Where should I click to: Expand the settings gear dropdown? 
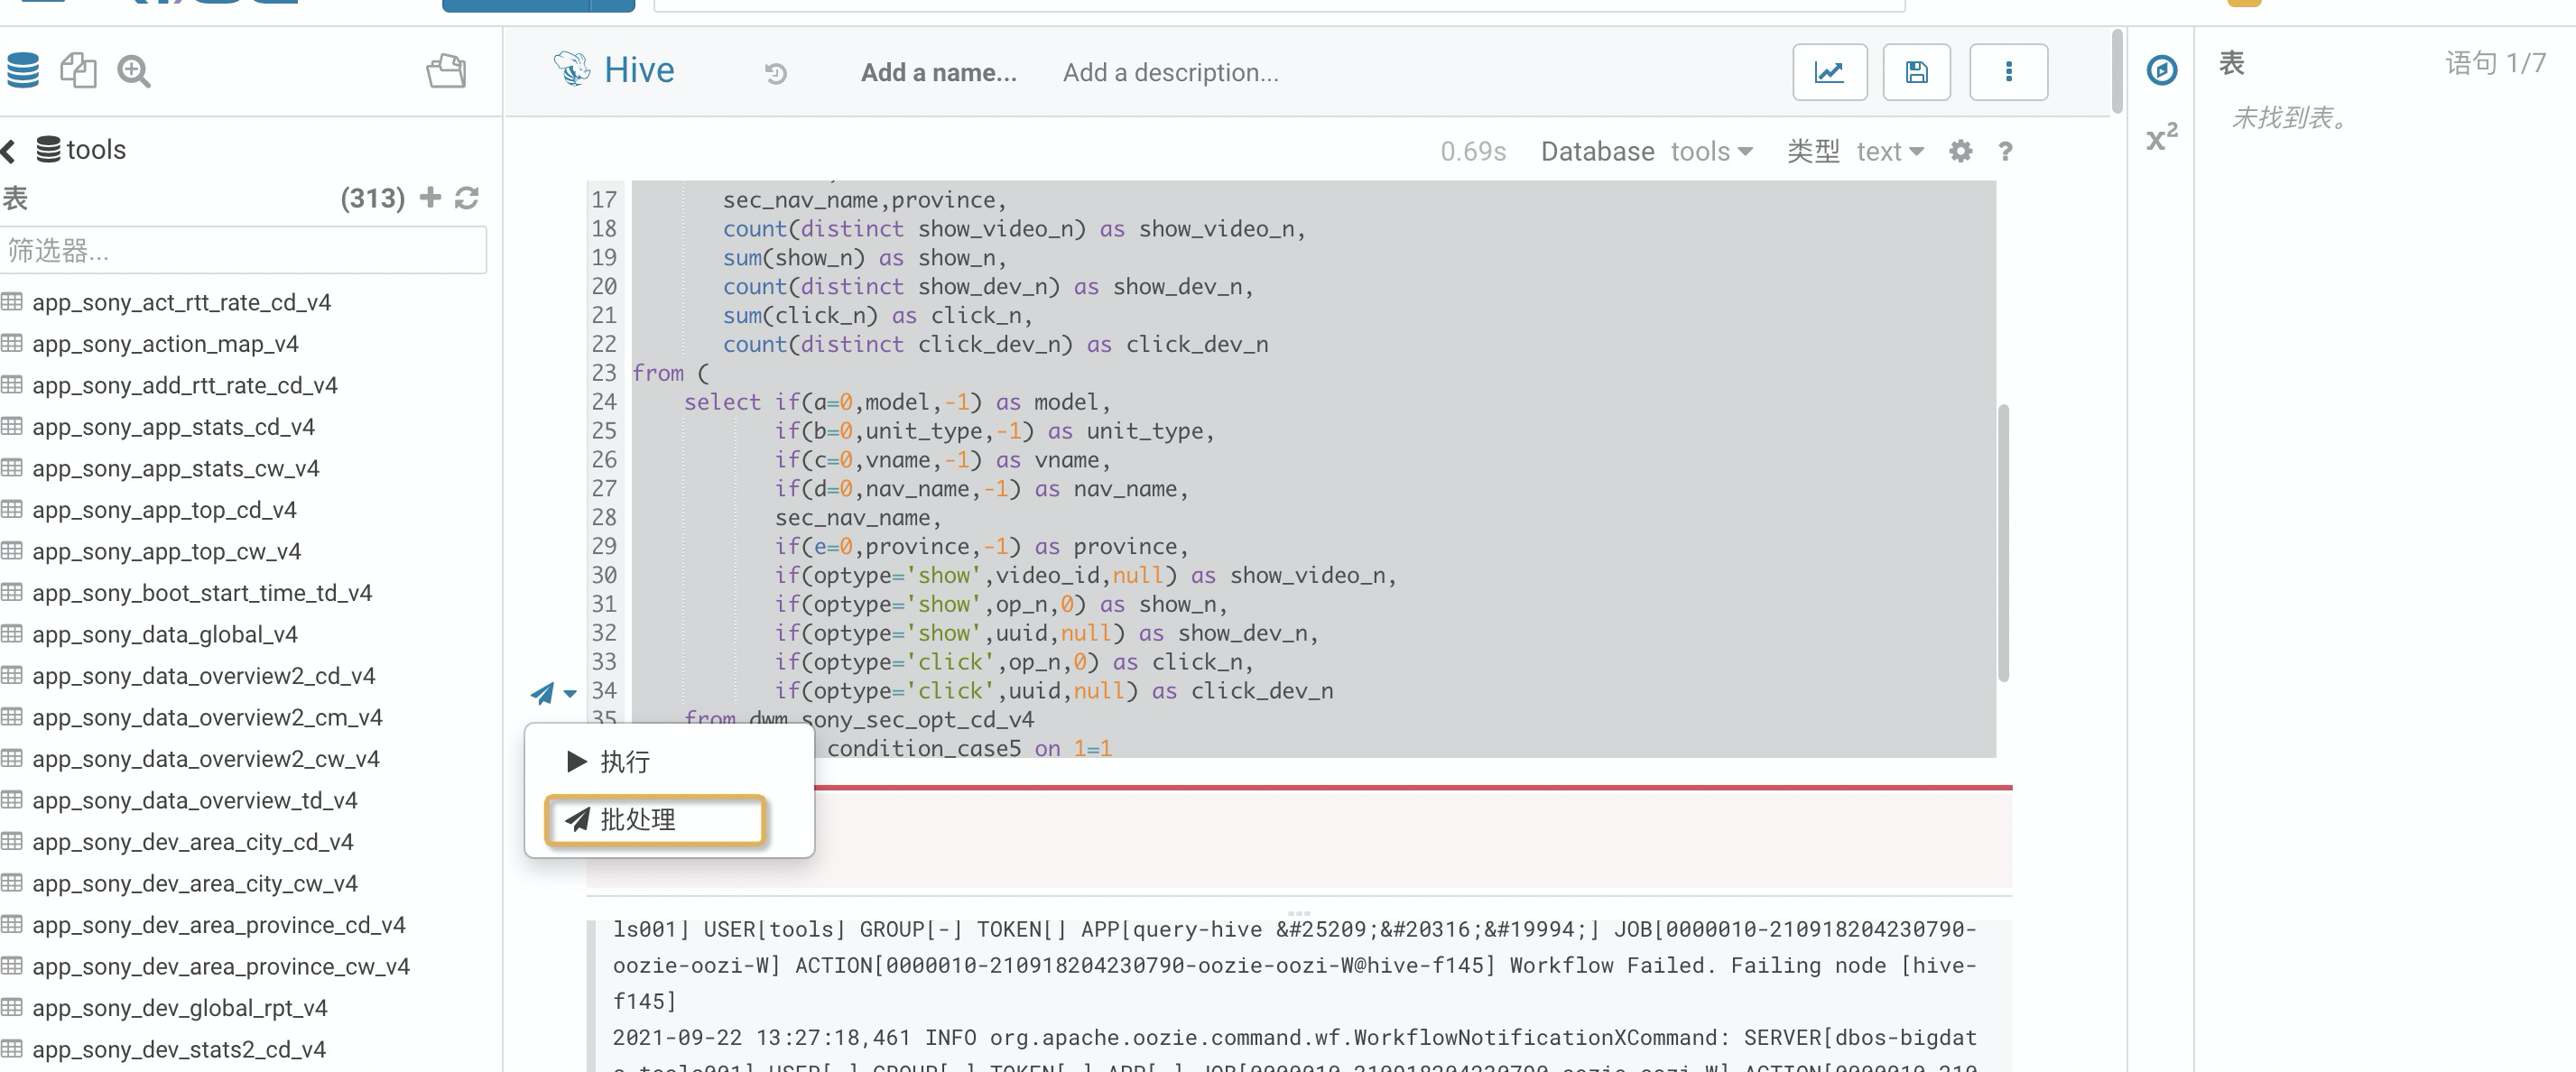[1960, 151]
